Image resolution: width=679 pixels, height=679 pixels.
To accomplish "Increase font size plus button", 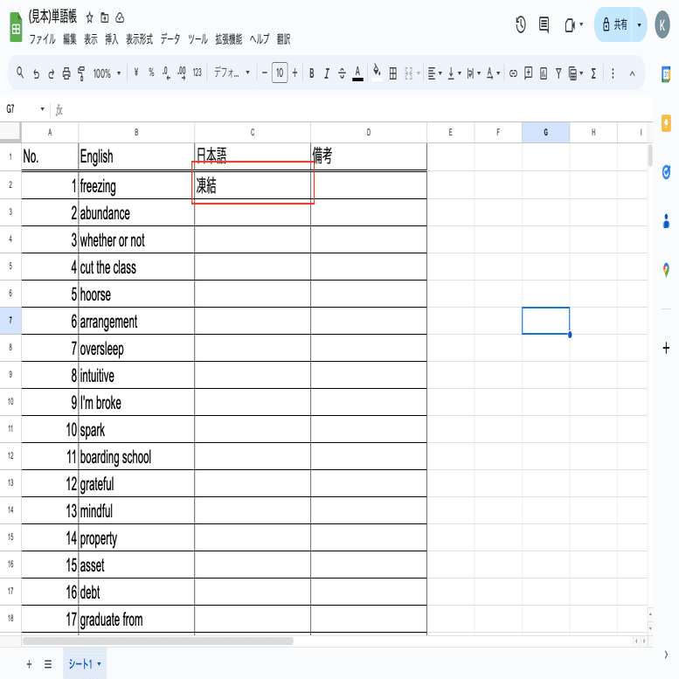I will click(294, 73).
